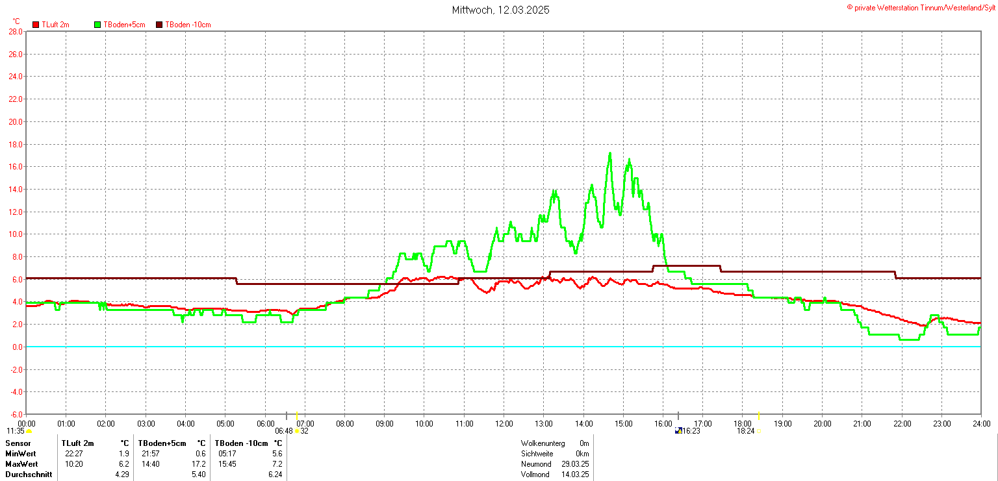The image size is (998, 481).
Task: Click the yellow sunset marker on time axis
Action: click(x=759, y=415)
